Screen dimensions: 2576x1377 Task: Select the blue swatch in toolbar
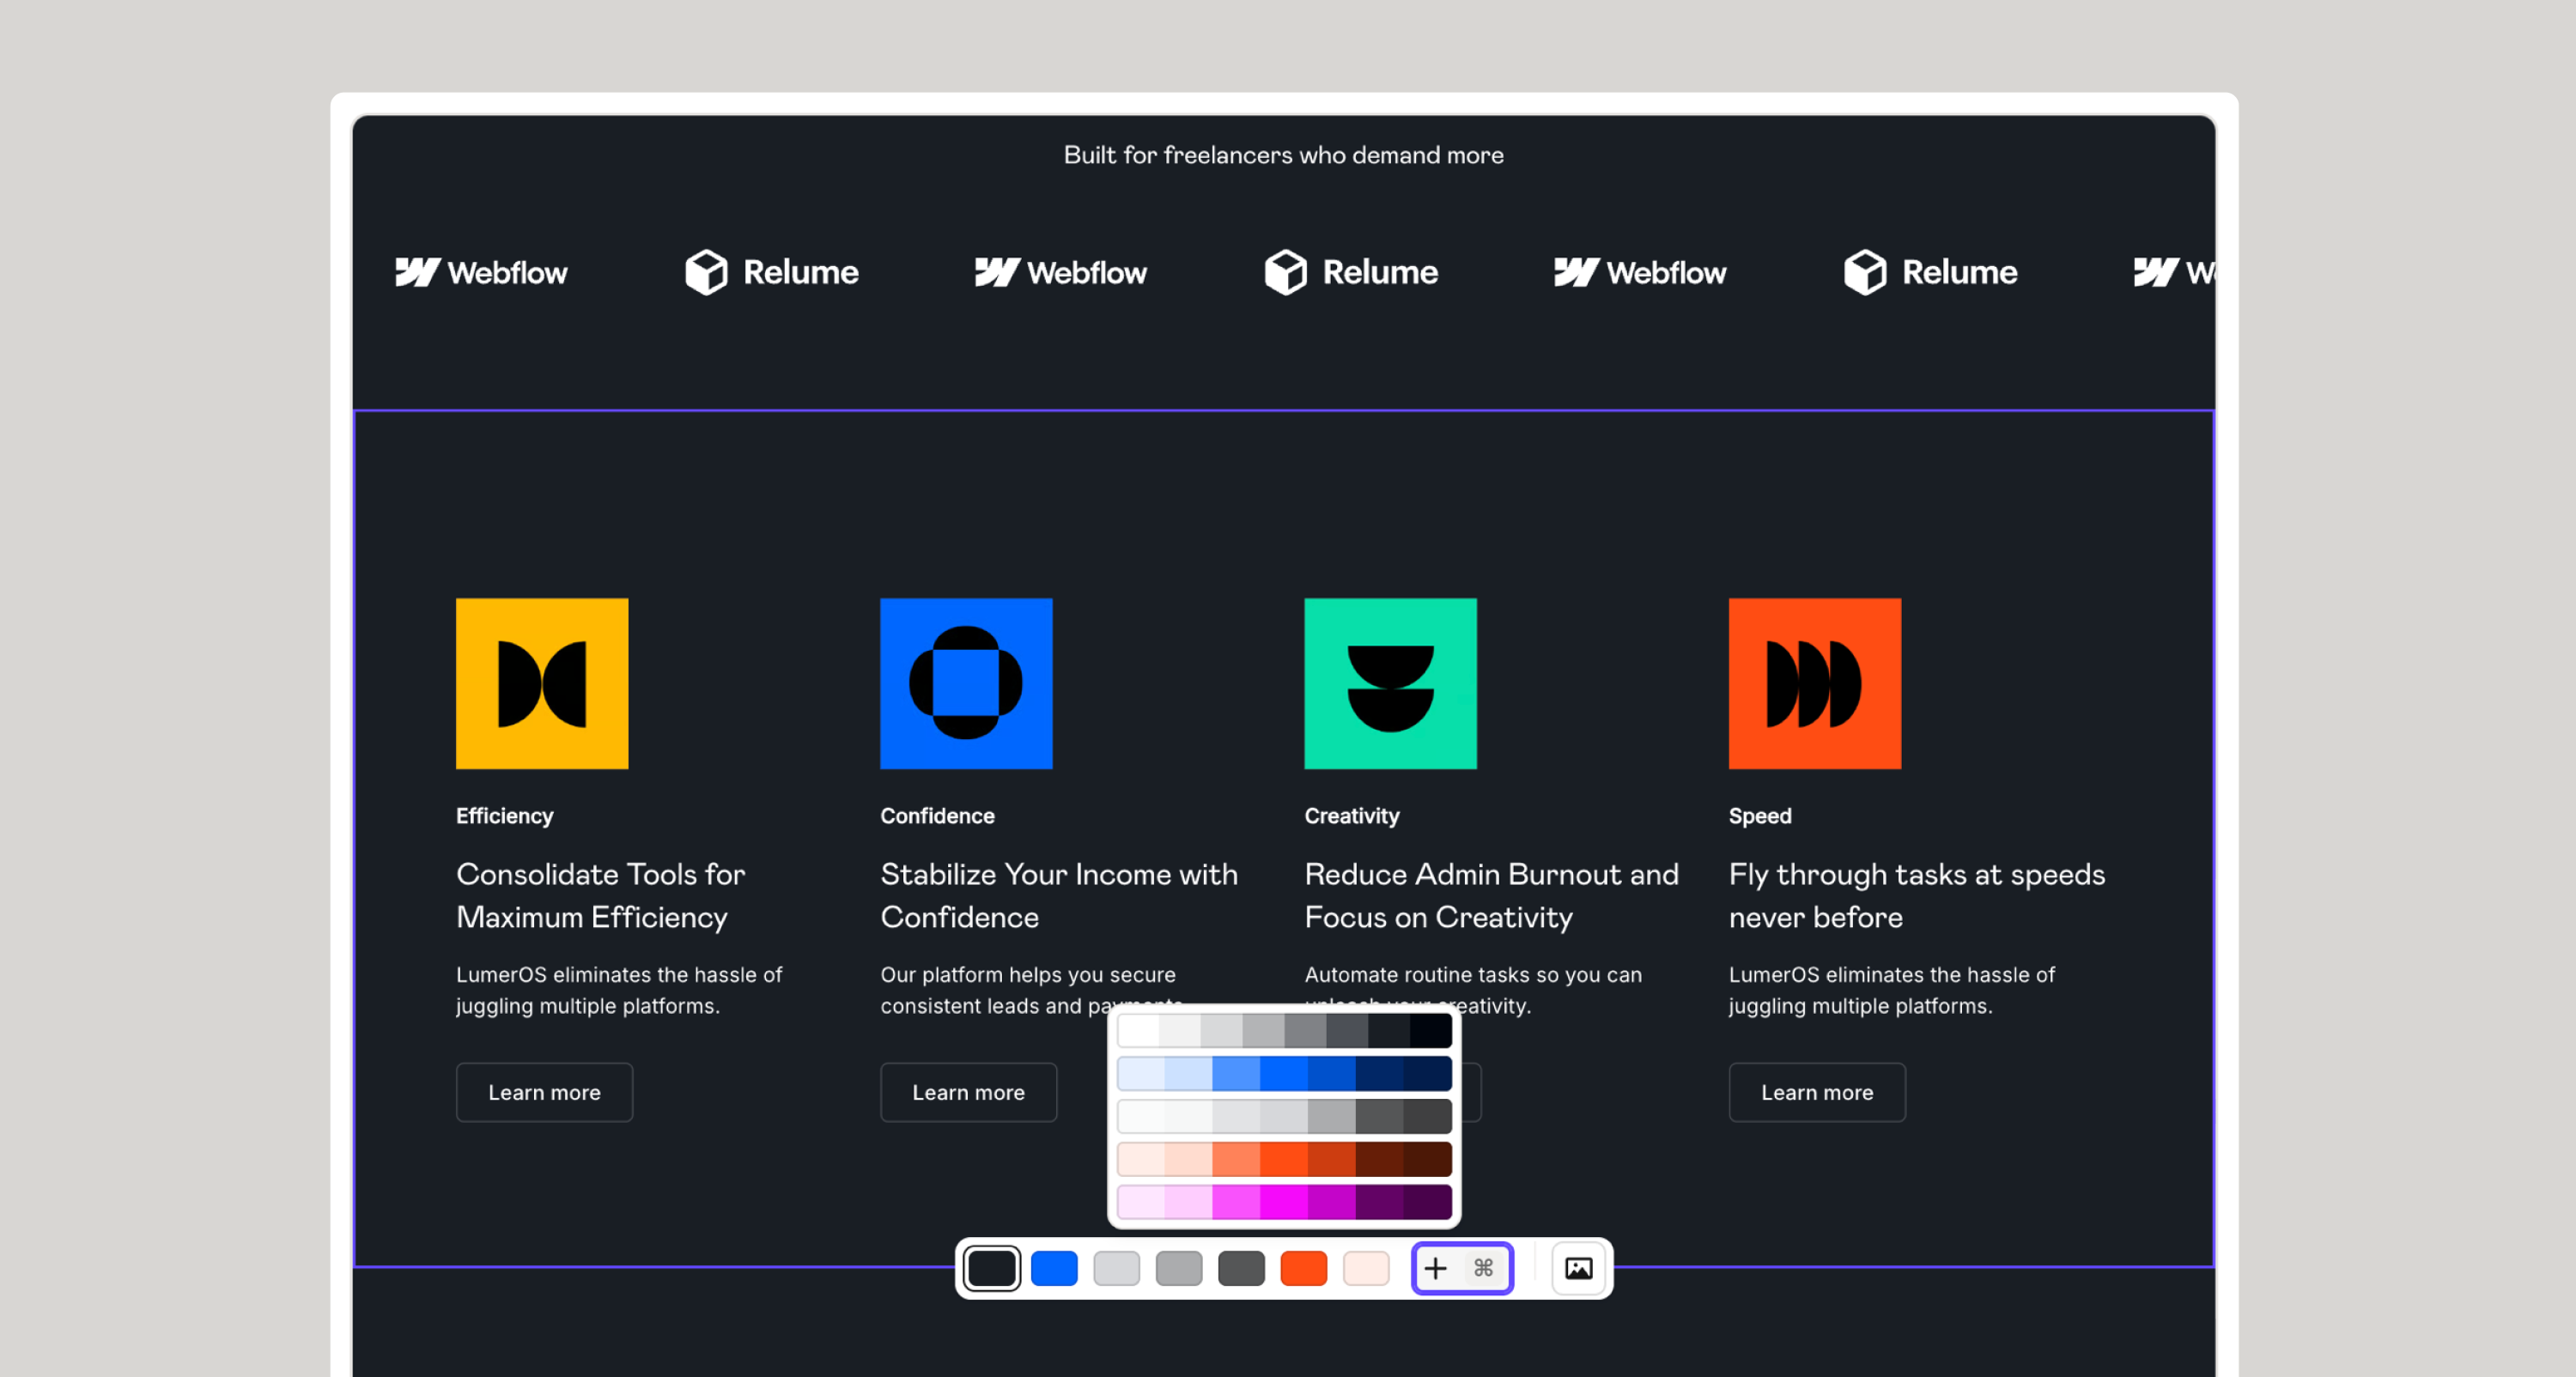click(x=1054, y=1268)
